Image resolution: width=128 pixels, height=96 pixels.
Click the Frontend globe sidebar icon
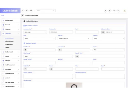(x=3, y=25)
